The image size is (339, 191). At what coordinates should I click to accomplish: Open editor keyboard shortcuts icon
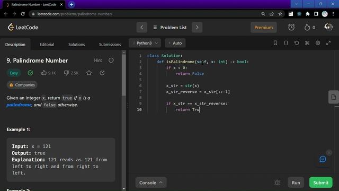(307, 43)
